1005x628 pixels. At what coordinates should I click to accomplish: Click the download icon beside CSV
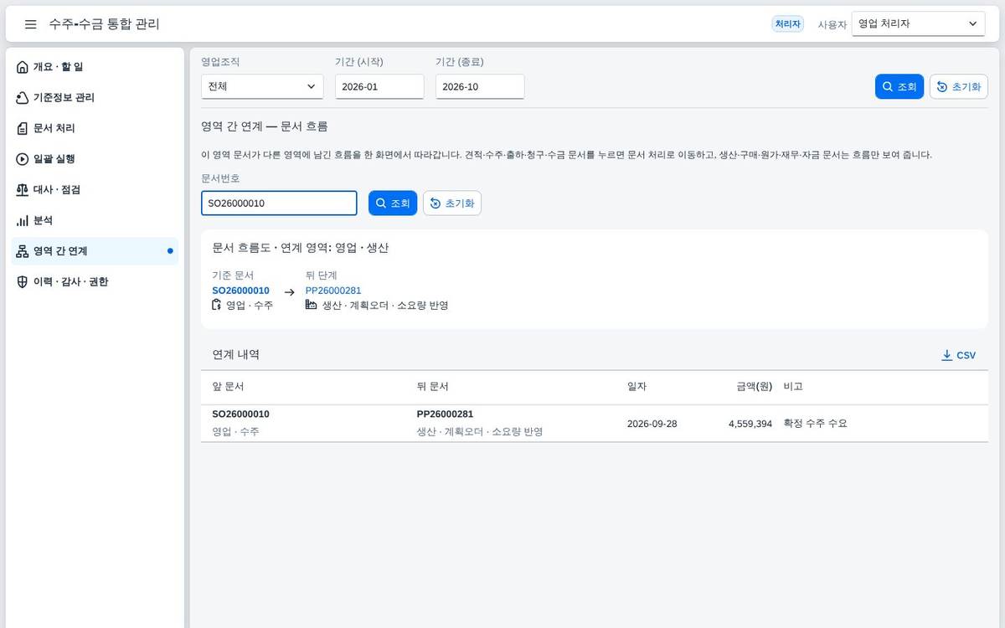point(947,355)
